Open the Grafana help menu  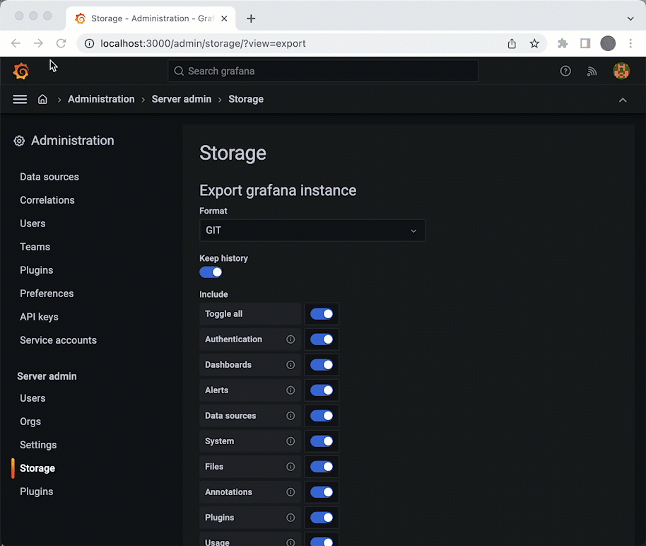[565, 71]
